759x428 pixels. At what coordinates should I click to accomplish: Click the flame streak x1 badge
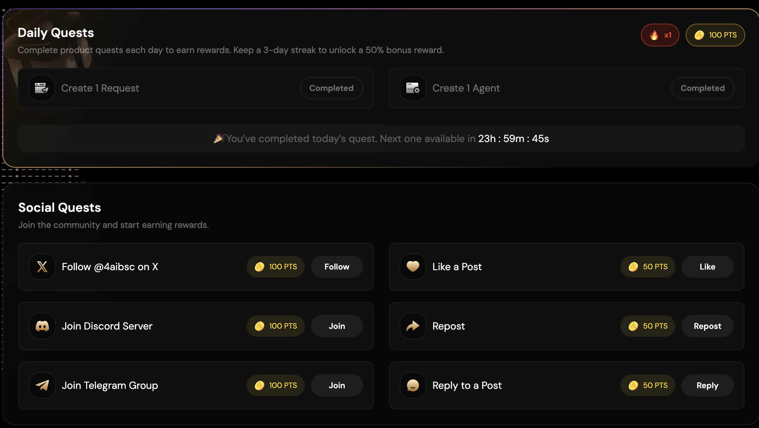660,35
